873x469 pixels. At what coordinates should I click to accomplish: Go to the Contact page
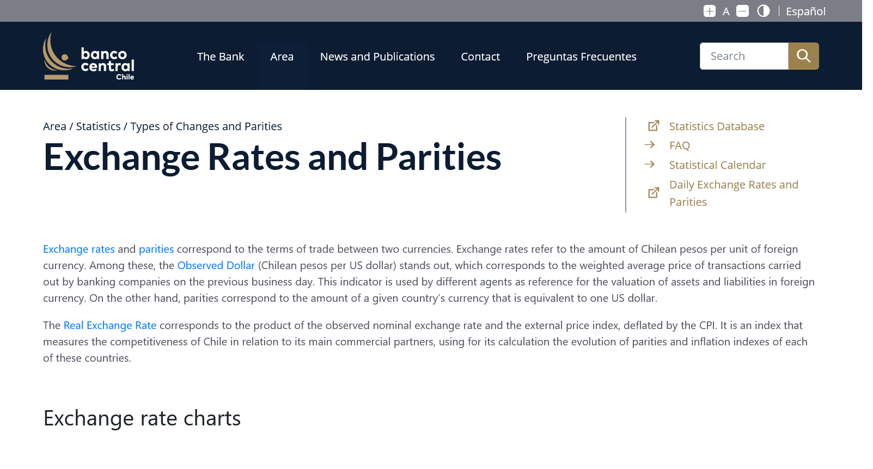[x=480, y=57]
